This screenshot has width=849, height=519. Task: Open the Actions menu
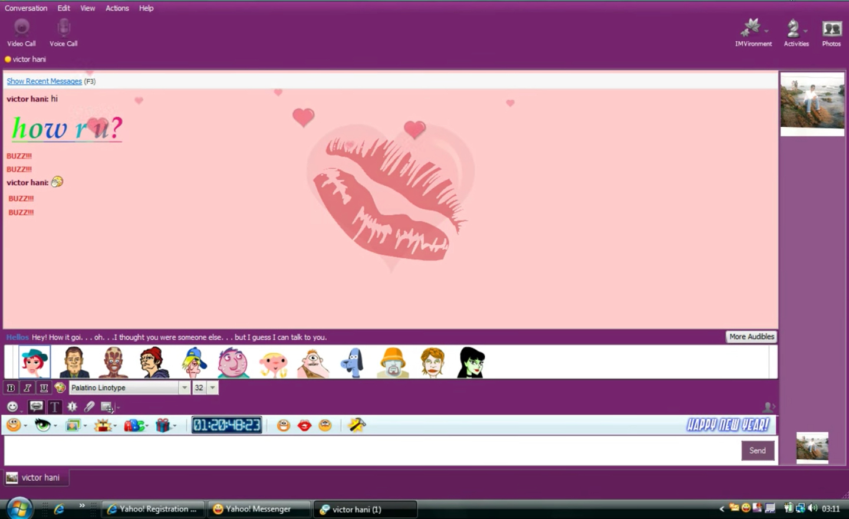click(117, 8)
